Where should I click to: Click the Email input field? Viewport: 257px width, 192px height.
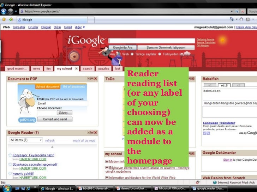point(62,103)
